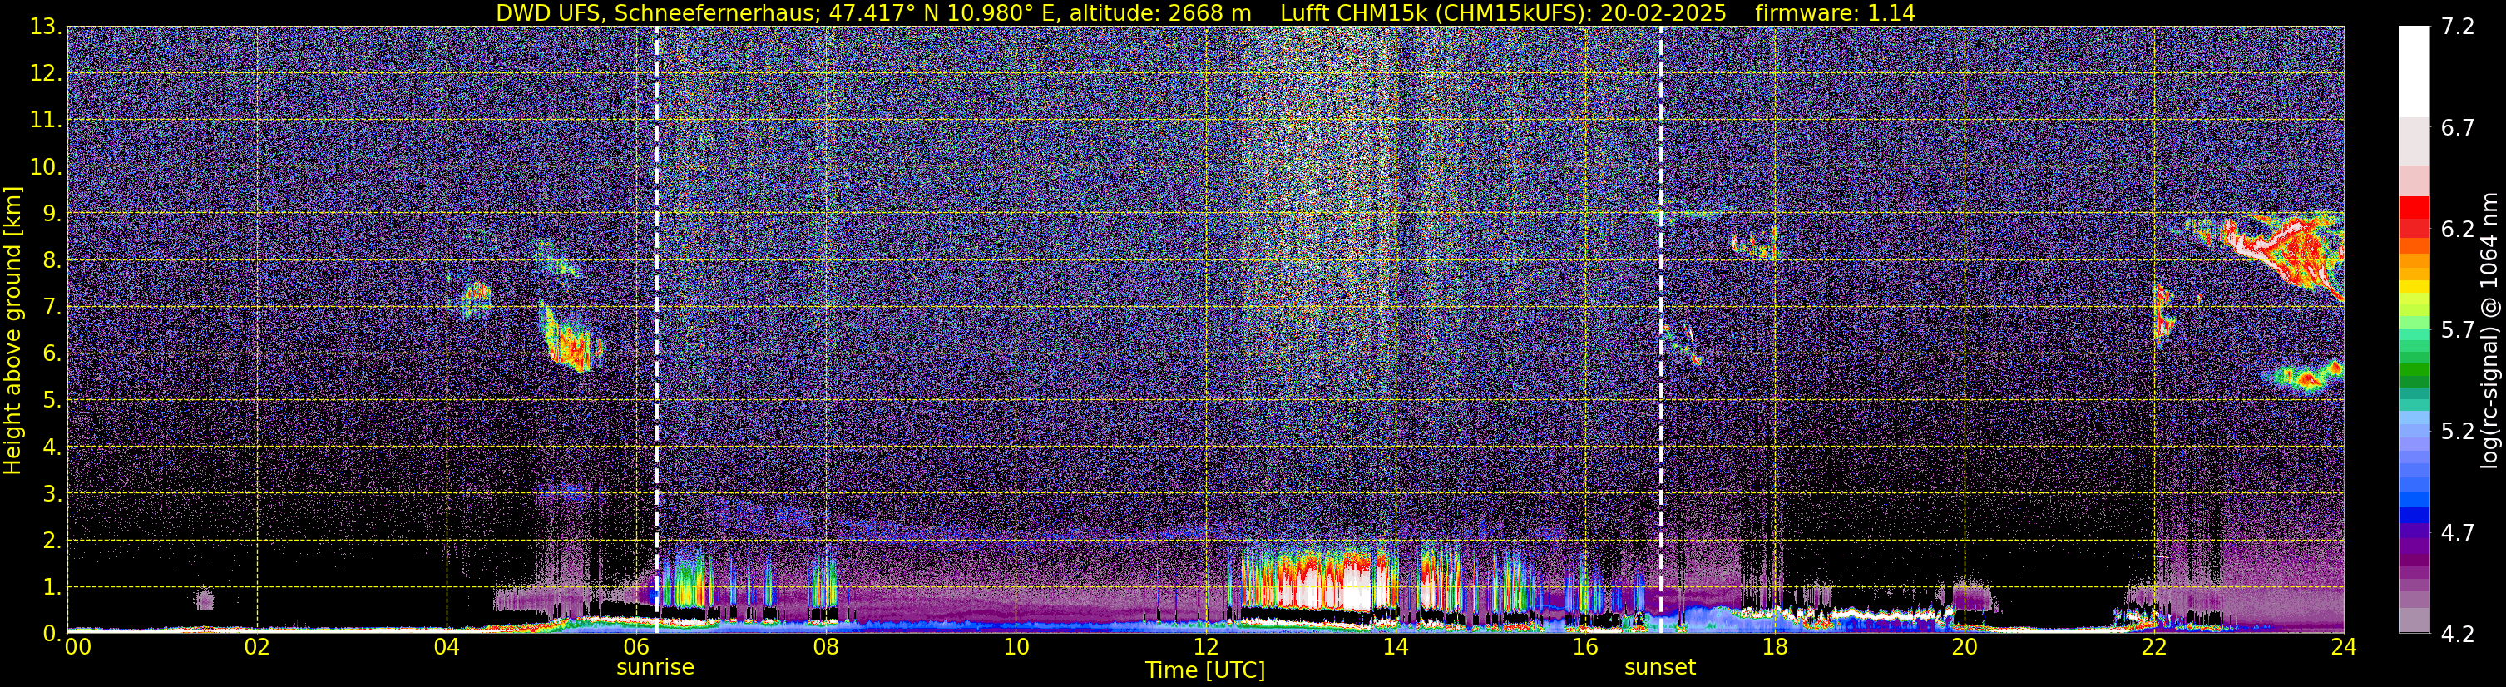The height and width of the screenshot is (687, 2506).
Task: Click the colorbar value '6.7'
Action: (x=2458, y=127)
